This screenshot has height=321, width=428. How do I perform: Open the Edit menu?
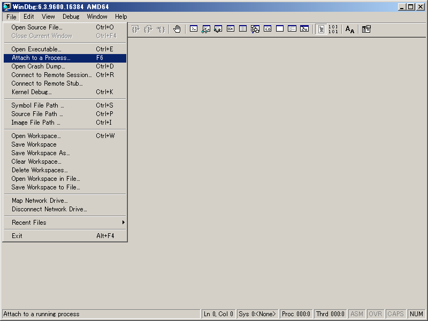click(29, 17)
